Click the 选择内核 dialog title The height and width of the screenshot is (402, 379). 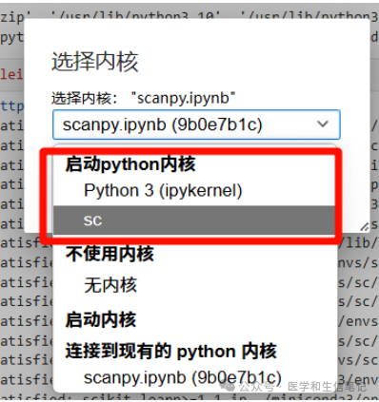94,62
